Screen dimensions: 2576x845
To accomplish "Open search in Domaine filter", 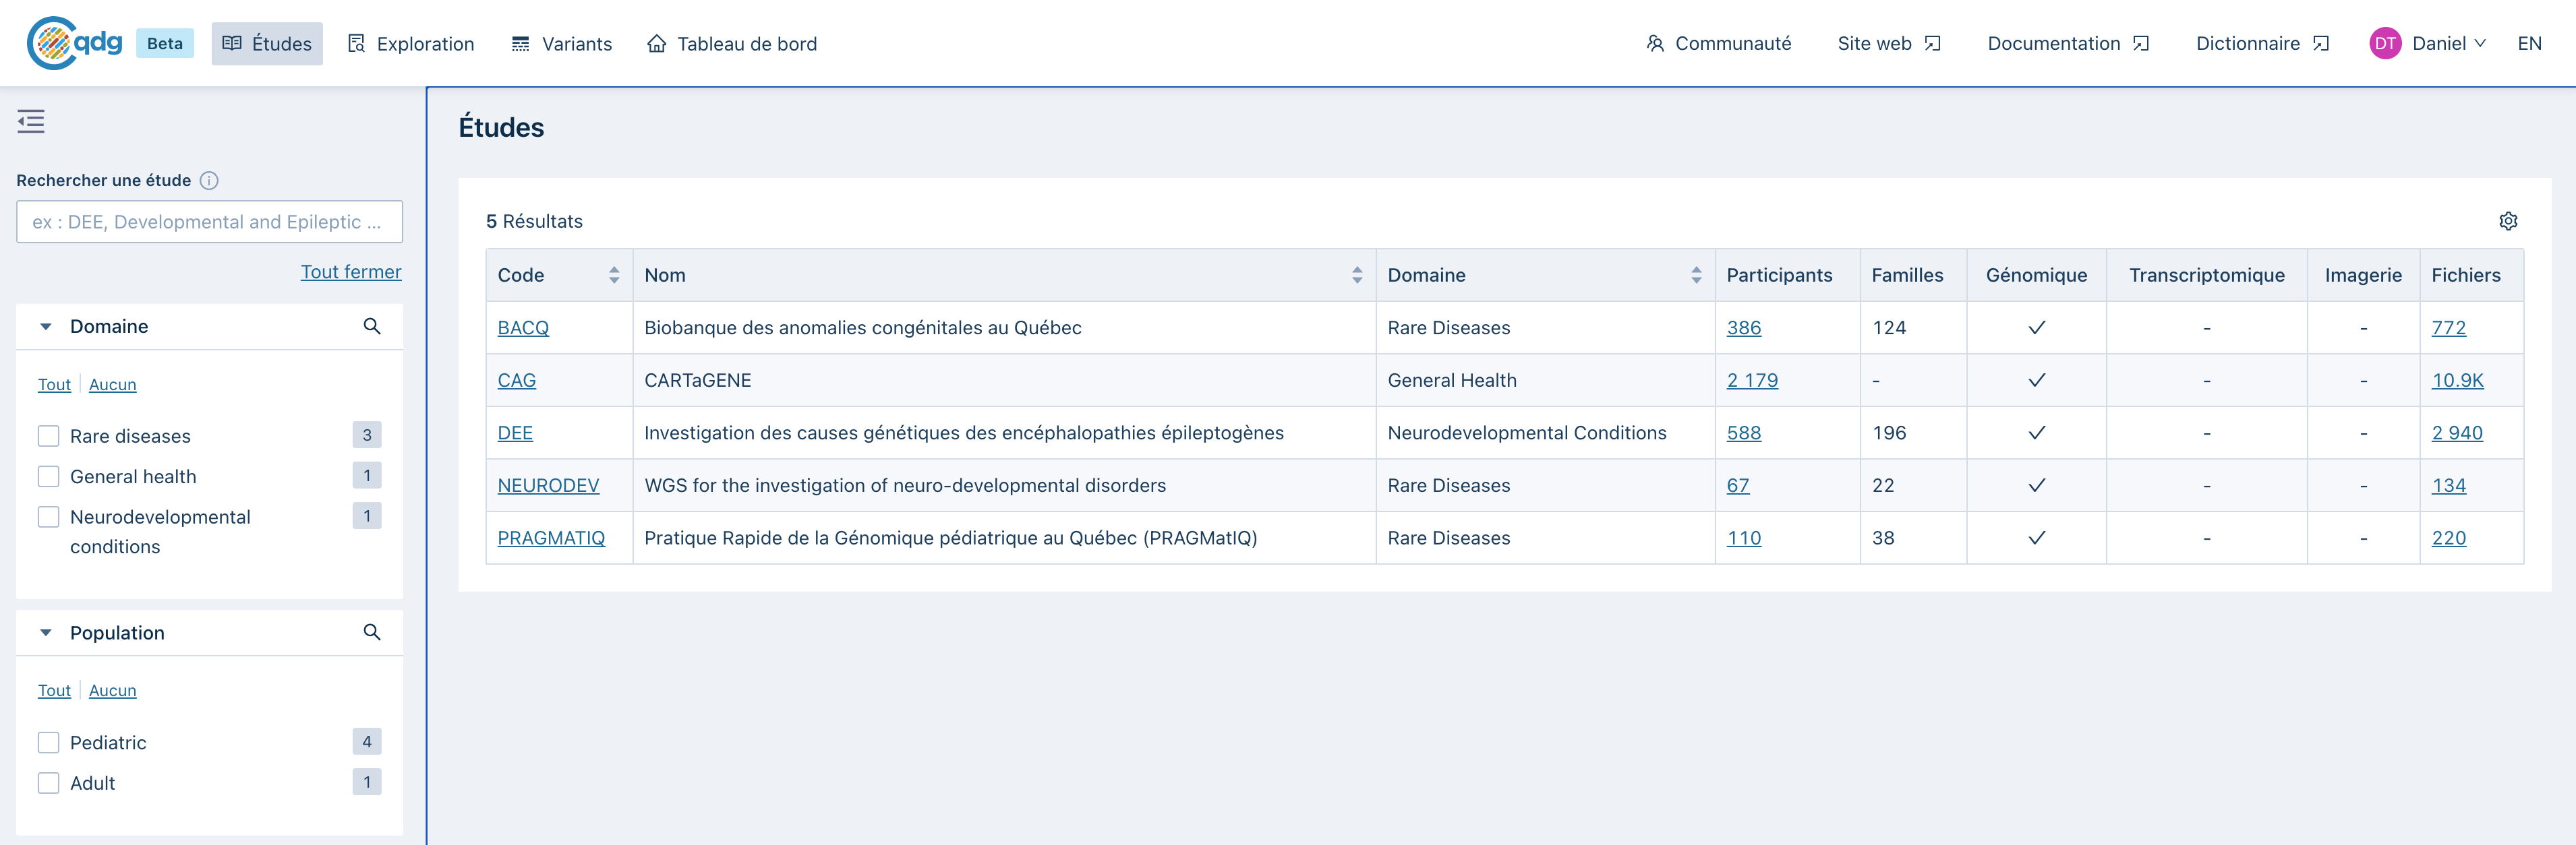I will pos(372,327).
